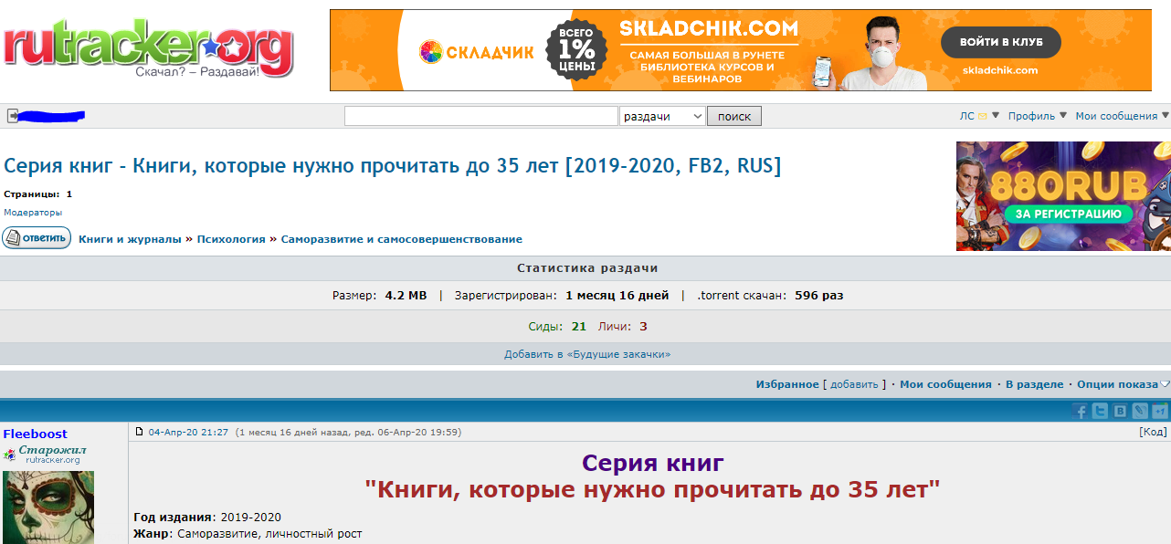Viewport: 1171px width, 544px height.
Task: Open the post permalink page icon
Action: [139, 432]
